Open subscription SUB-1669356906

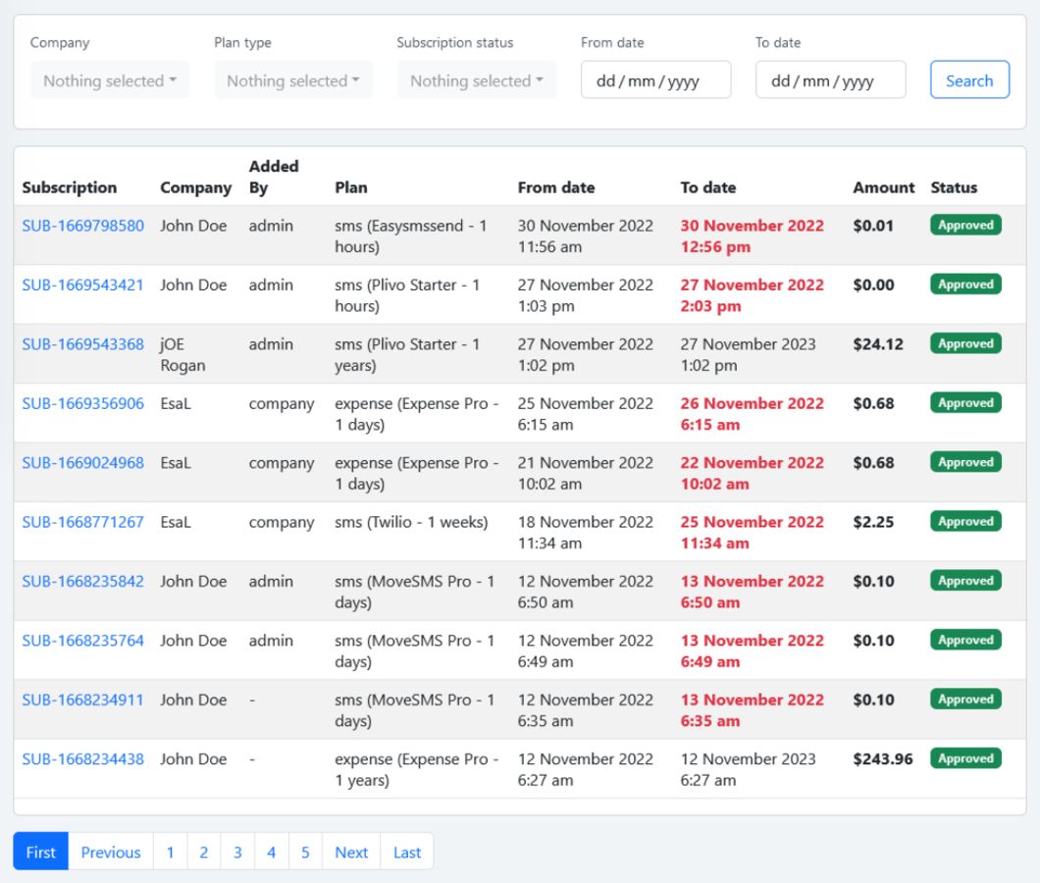[x=83, y=403]
